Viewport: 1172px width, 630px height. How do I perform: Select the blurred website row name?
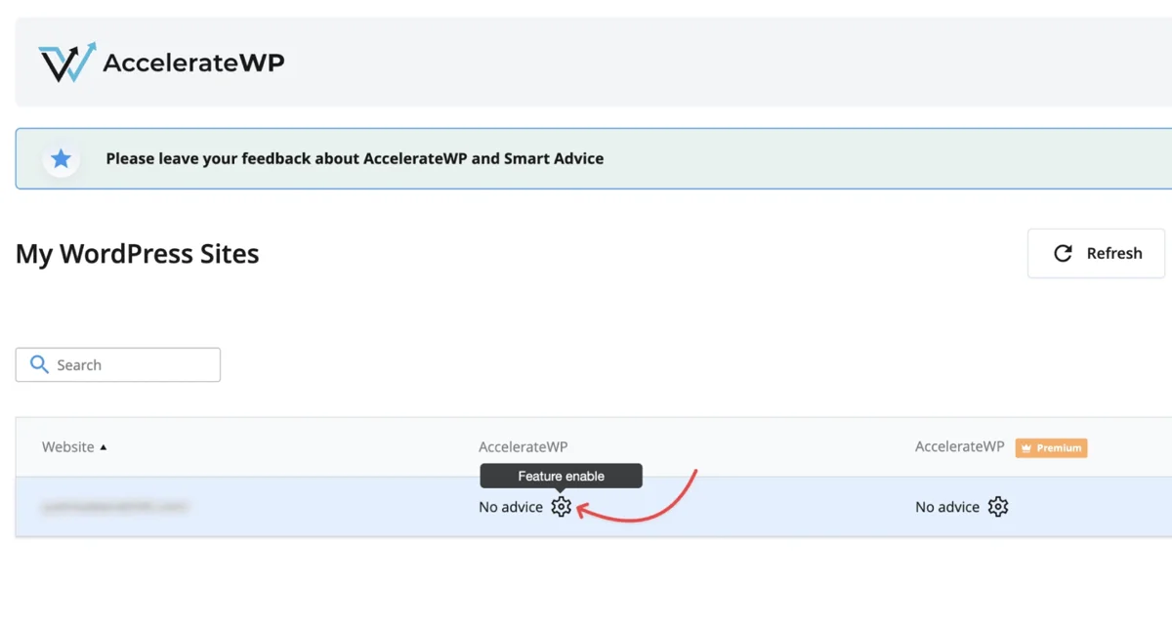(114, 507)
